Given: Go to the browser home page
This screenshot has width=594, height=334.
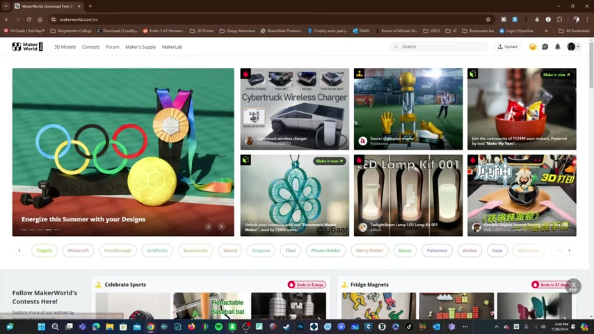Looking at the screenshot, I should coord(40,19).
